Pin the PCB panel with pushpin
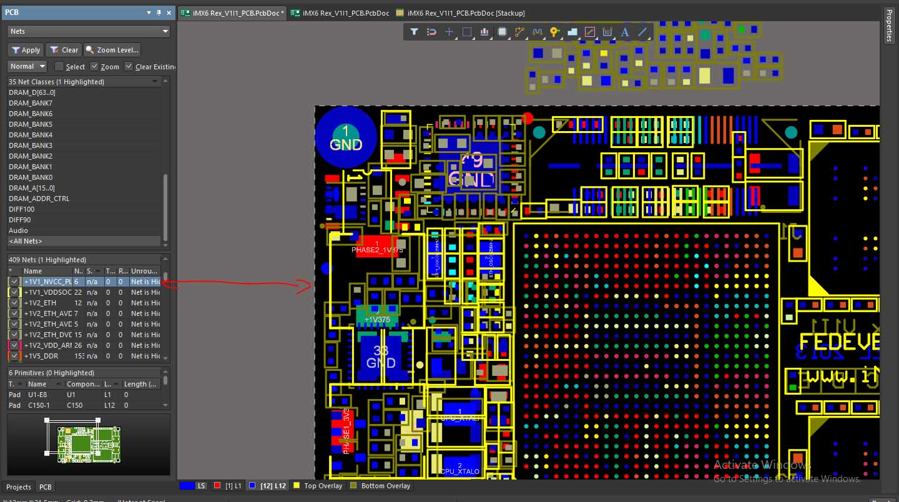The image size is (899, 502). [x=159, y=12]
